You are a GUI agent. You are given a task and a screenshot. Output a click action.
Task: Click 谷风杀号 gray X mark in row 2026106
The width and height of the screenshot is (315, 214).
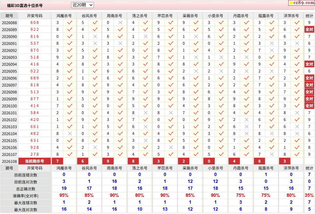[x=95, y=147]
